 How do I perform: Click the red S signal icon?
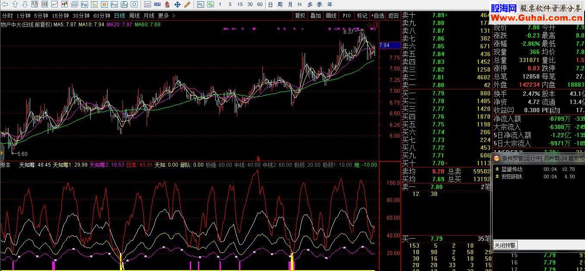click(167, 4)
